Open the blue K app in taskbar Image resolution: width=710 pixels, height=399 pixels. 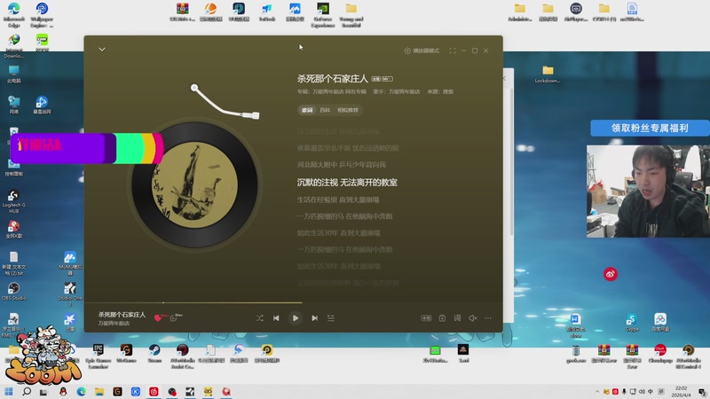pyautogui.click(x=136, y=391)
